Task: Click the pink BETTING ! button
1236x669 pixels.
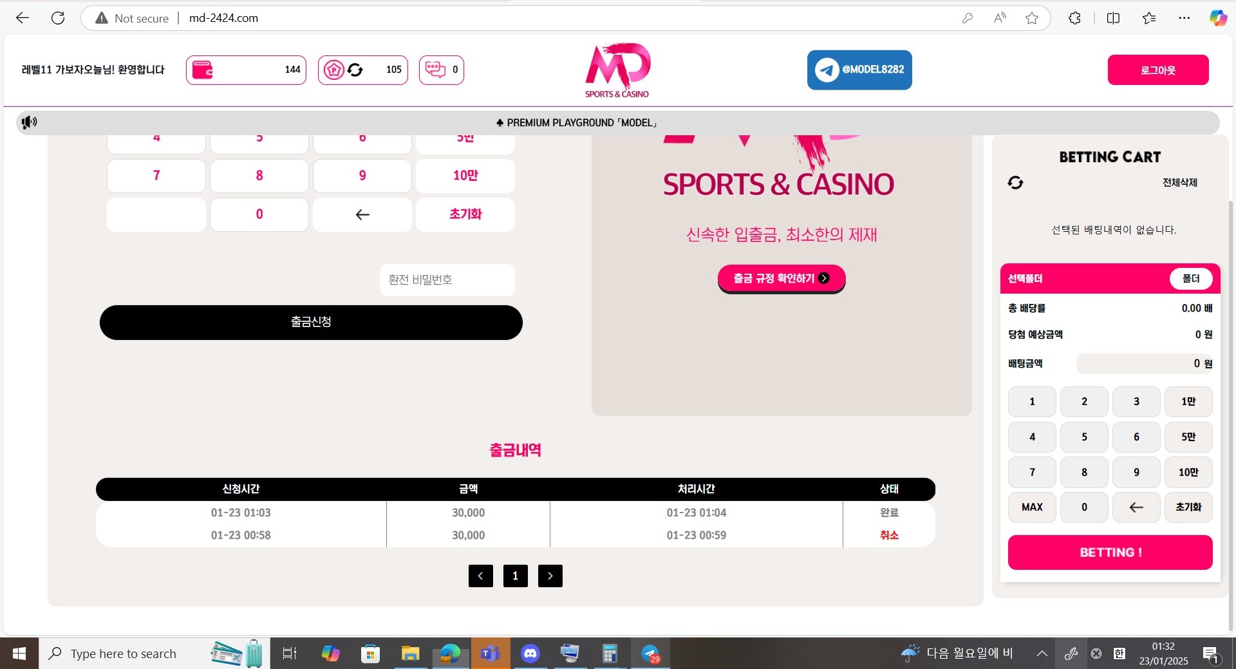Action: point(1110,552)
